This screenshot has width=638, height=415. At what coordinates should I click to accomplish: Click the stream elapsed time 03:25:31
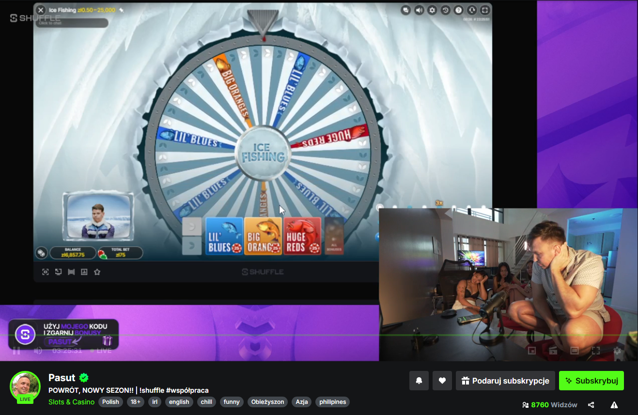coord(67,350)
